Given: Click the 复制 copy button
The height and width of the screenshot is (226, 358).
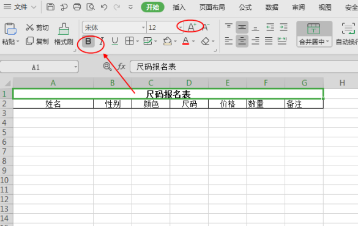Looking at the screenshot, I should [x=37, y=42].
